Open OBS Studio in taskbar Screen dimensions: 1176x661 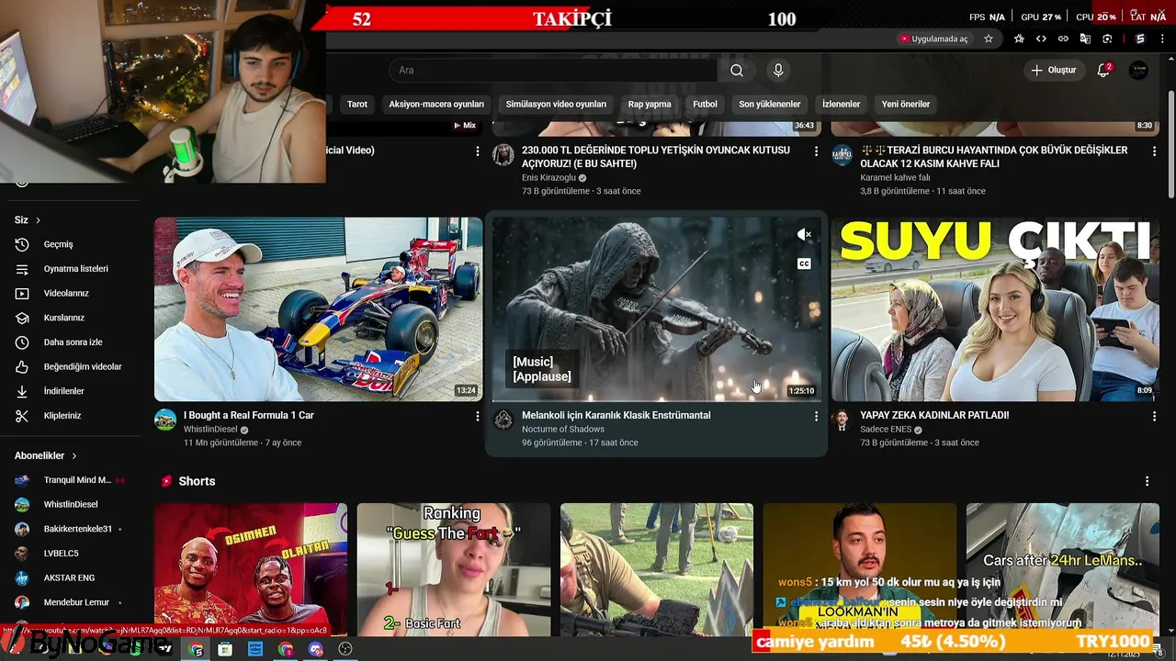click(345, 649)
